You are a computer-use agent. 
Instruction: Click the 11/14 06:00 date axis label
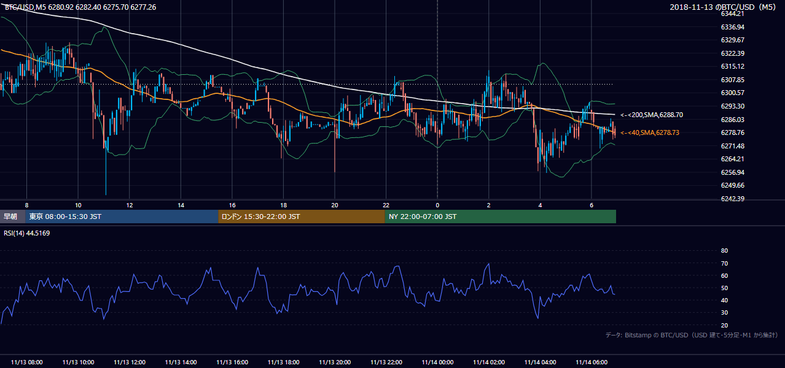592,362
